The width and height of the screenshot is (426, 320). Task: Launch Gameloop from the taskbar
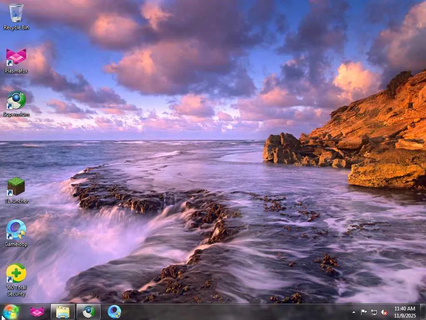point(114,312)
